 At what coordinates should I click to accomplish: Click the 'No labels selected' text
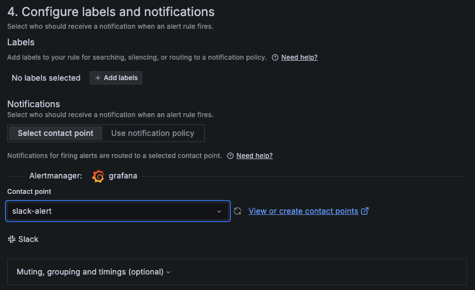(x=46, y=78)
